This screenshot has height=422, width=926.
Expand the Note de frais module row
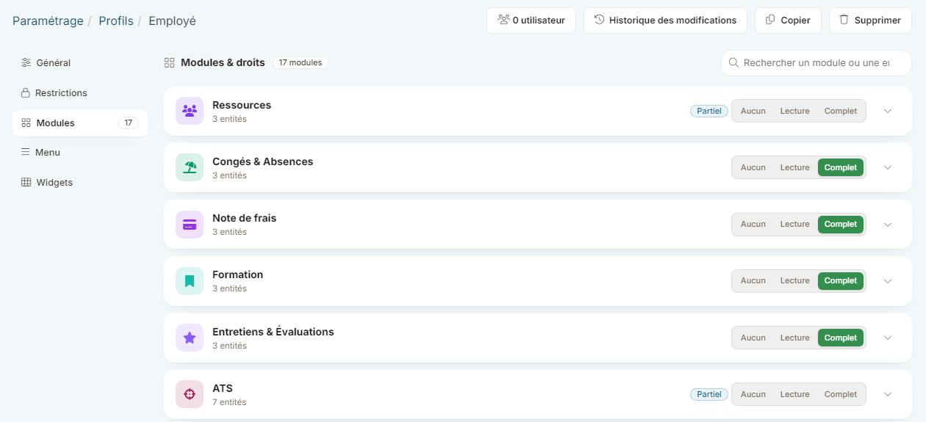click(x=887, y=224)
